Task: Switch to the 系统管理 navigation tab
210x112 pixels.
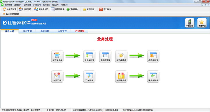Action: click(x=62, y=31)
